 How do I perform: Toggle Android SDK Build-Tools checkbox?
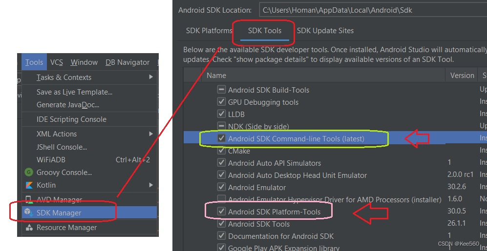click(221, 90)
